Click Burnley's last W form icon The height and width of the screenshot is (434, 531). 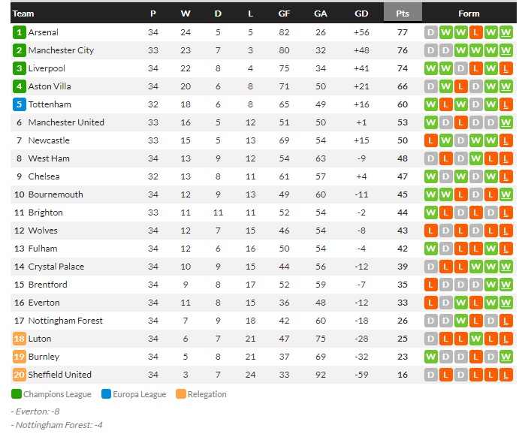(505, 357)
